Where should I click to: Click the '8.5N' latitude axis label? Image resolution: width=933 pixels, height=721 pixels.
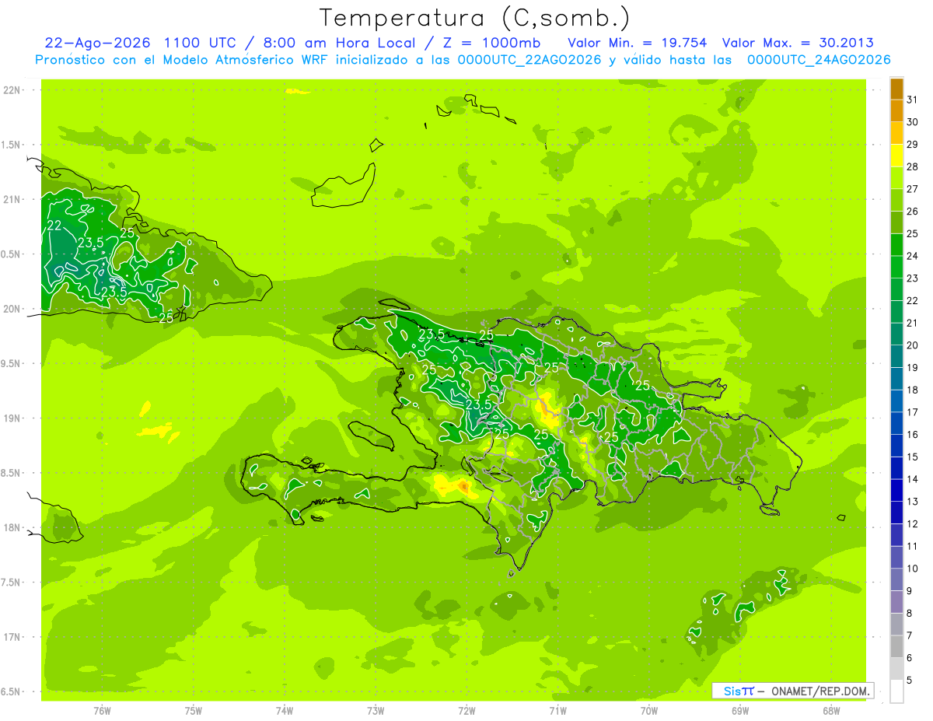(12, 474)
